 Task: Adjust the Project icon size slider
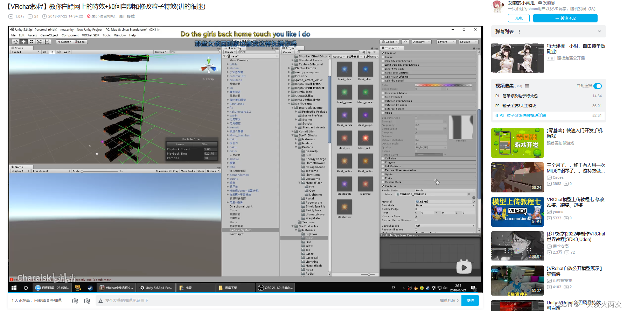pos(368,275)
